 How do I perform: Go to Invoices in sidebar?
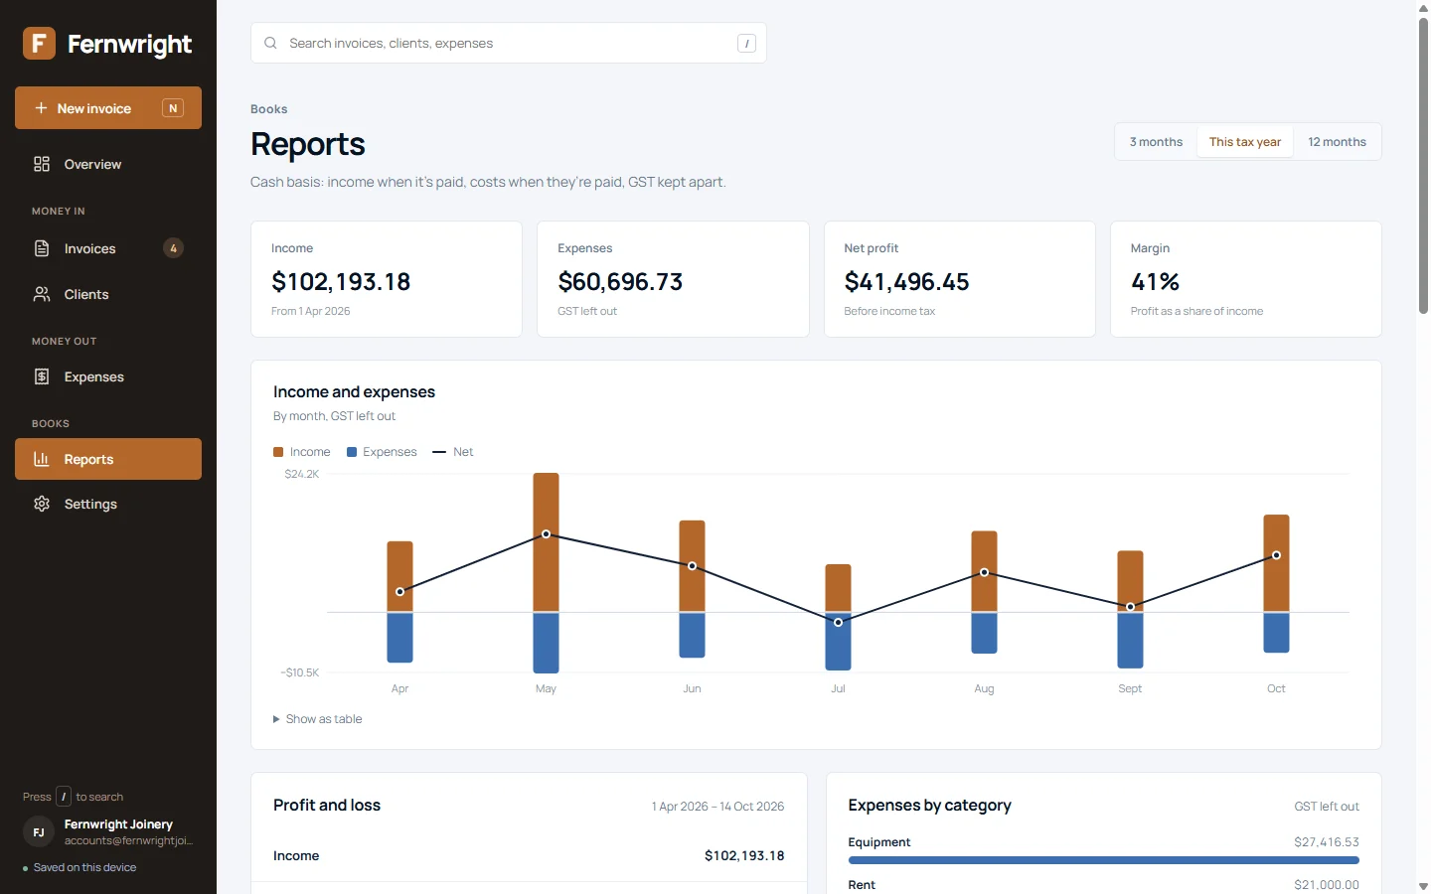(108, 248)
